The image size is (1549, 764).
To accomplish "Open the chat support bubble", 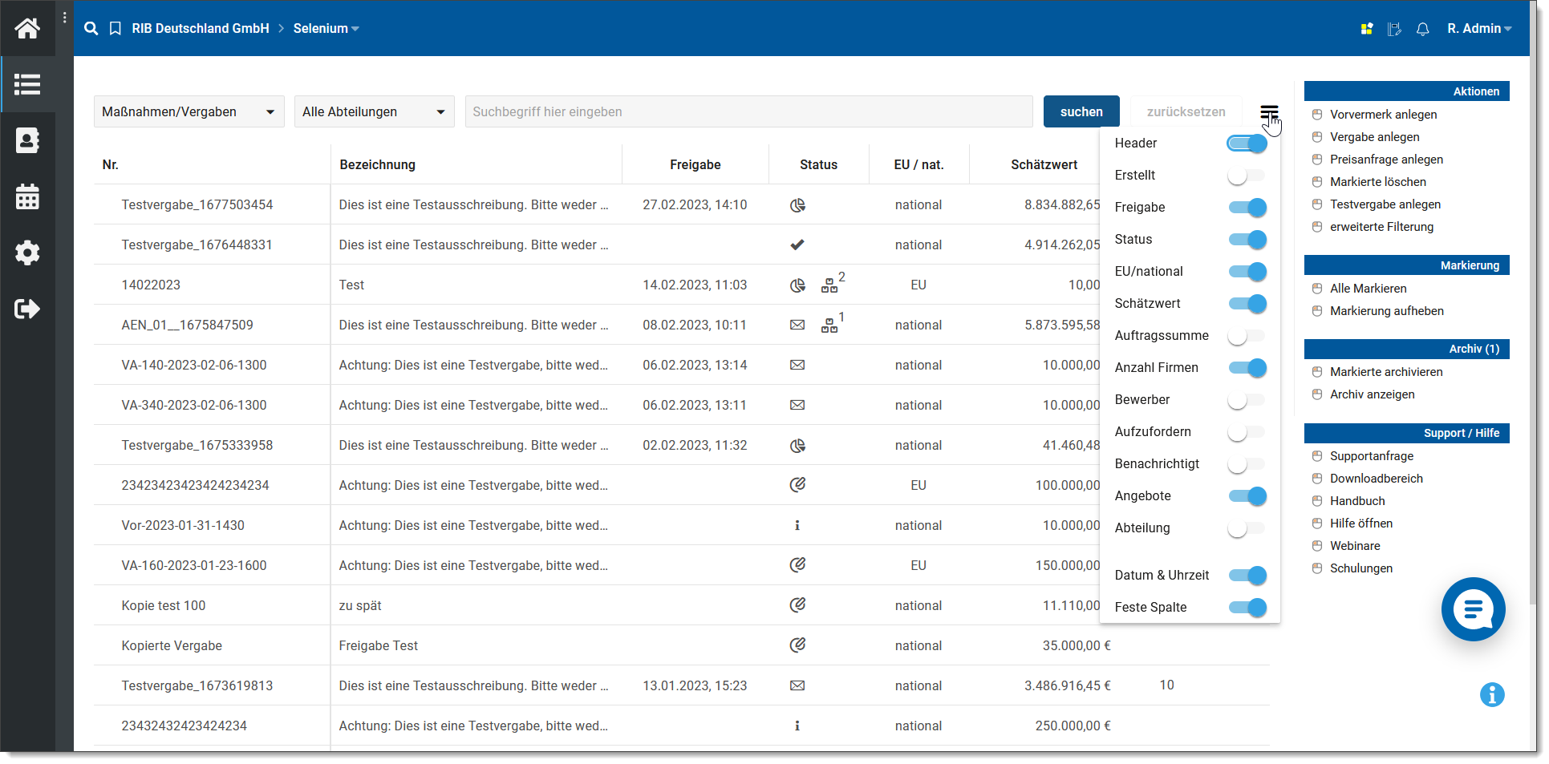I will click(1472, 609).
